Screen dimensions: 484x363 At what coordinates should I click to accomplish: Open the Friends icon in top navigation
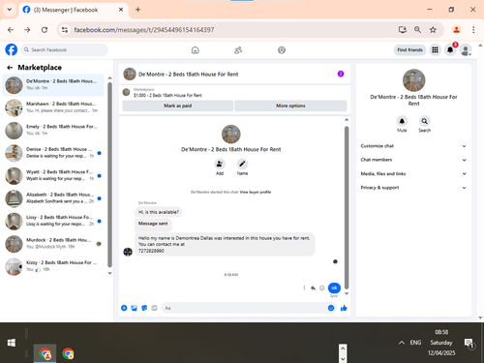[x=238, y=50]
